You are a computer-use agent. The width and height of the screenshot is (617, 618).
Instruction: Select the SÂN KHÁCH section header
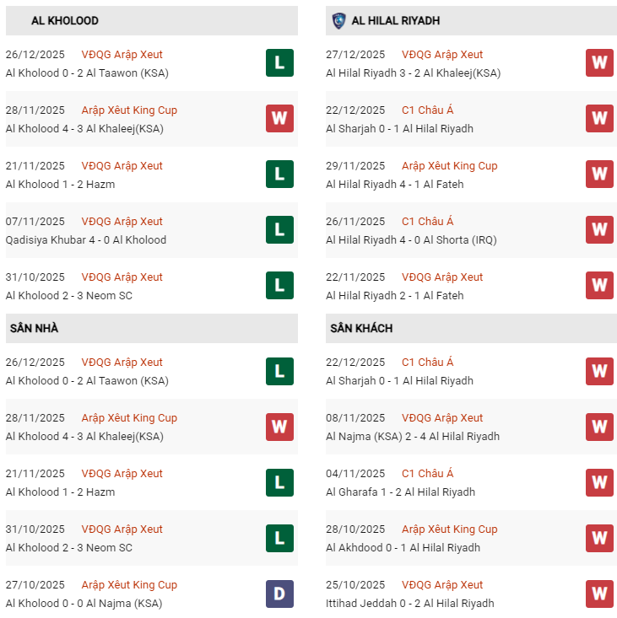point(361,328)
